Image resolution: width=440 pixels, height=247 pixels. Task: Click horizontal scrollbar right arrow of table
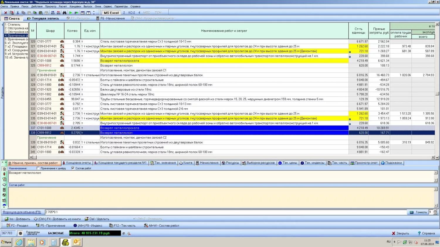(433, 157)
